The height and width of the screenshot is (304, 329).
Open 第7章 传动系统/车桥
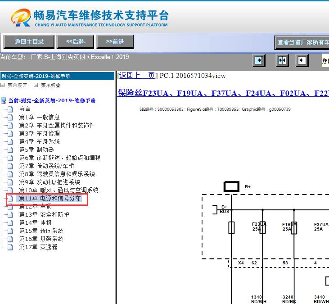pos(47,166)
